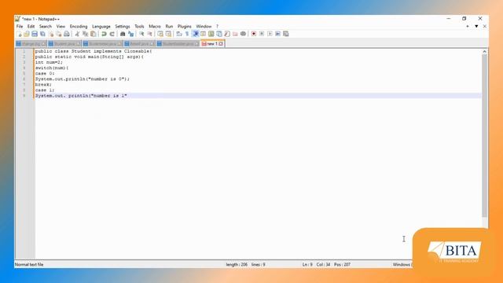503x283 pixels.
Task: Open the ? help menu
Action: (217, 26)
